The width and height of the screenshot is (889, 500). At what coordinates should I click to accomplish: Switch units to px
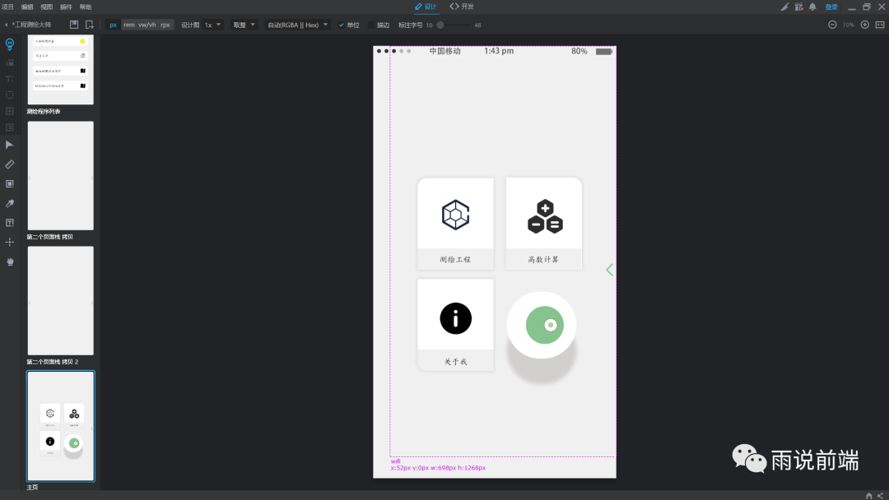coord(114,25)
